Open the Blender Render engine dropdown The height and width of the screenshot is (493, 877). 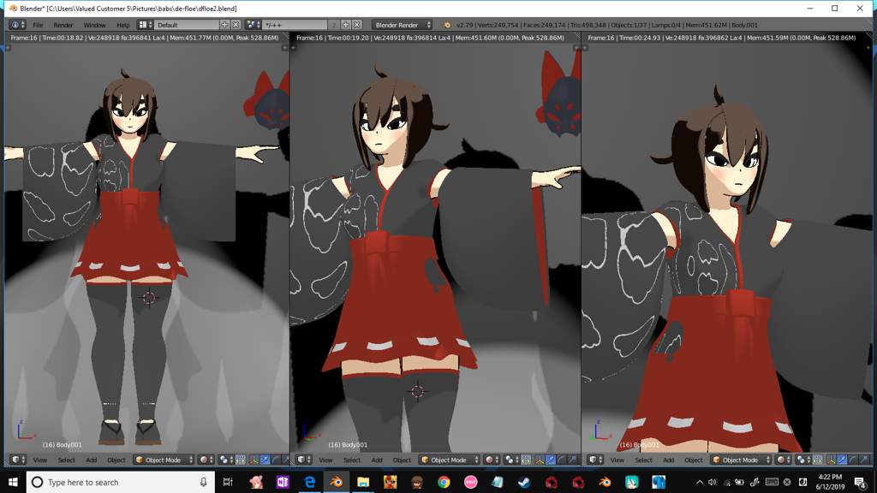coord(402,25)
